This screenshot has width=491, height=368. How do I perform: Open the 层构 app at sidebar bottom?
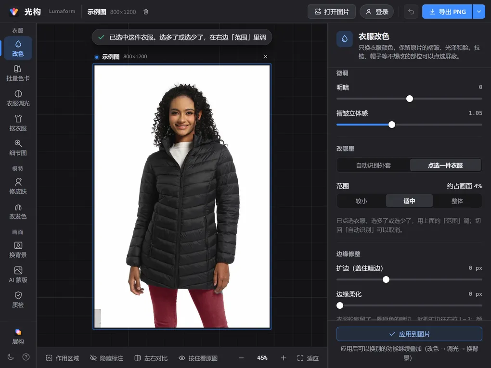point(18,336)
